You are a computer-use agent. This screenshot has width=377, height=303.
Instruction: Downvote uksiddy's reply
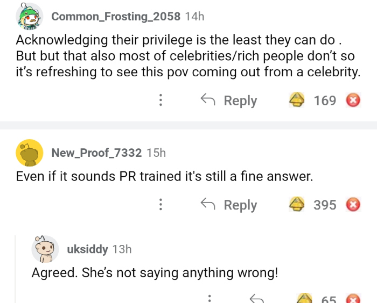[x=353, y=299]
